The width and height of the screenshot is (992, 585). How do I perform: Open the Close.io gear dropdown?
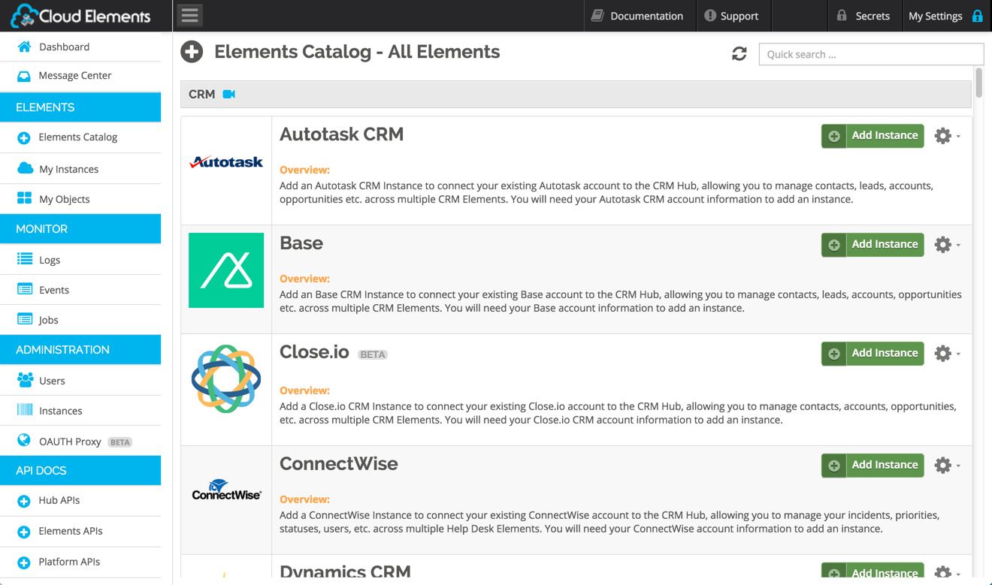943,353
